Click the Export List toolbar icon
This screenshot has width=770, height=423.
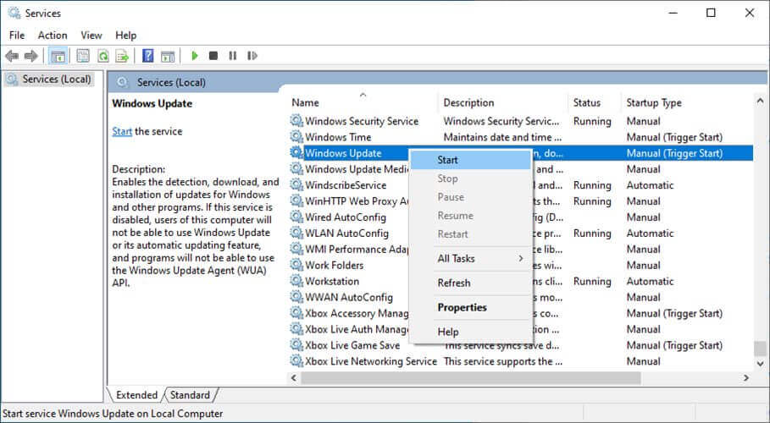(x=122, y=56)
